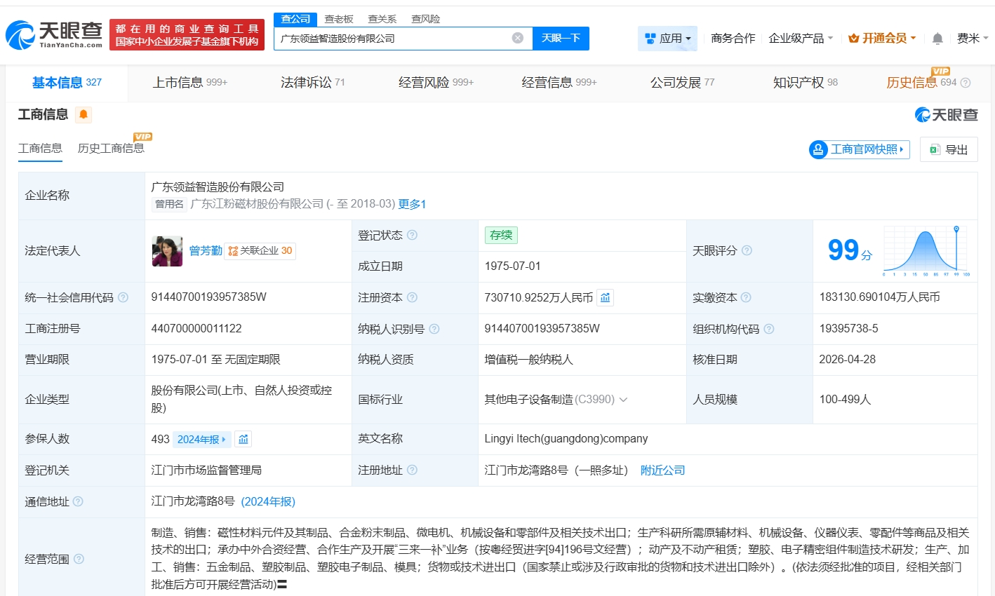Expand the truncated 经营范围 text

point(282,584)
